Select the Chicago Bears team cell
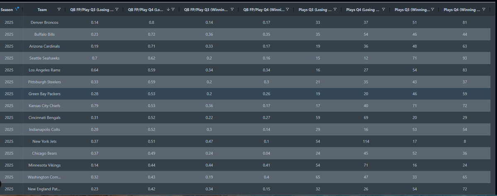Screen dimensions: 497x196 point(44,153)
